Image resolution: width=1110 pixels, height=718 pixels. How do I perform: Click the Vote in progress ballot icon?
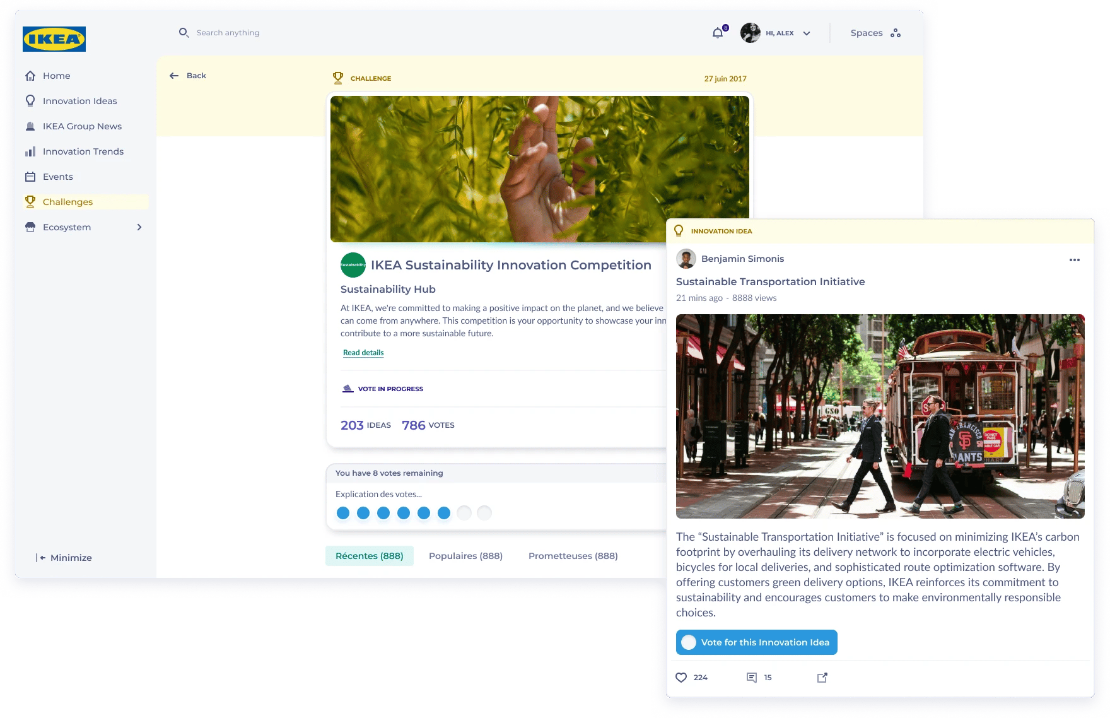click(x=348, y=389)
